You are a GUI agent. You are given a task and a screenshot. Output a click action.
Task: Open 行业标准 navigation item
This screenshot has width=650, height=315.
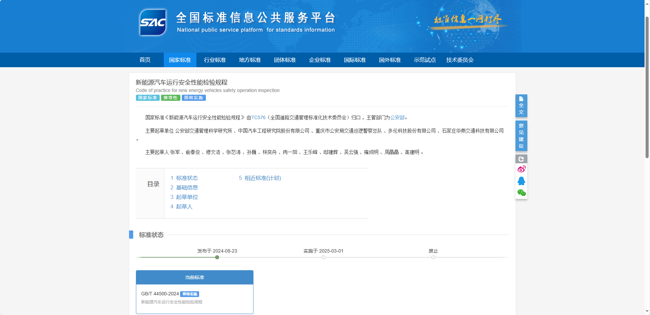[215, 60]
